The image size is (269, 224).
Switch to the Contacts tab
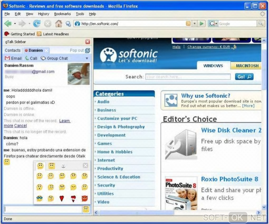click(x=12, y=50)
